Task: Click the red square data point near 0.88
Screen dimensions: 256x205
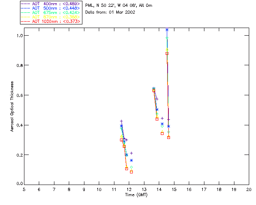Action: [x=167, y=54]
